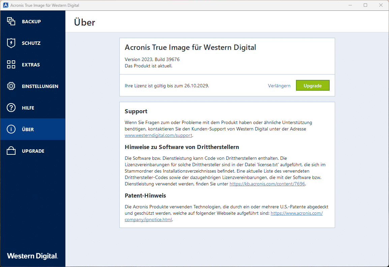Screen dimensions: 389x267
Task: Minimize the Acronis True Image window
Action: 350,5
